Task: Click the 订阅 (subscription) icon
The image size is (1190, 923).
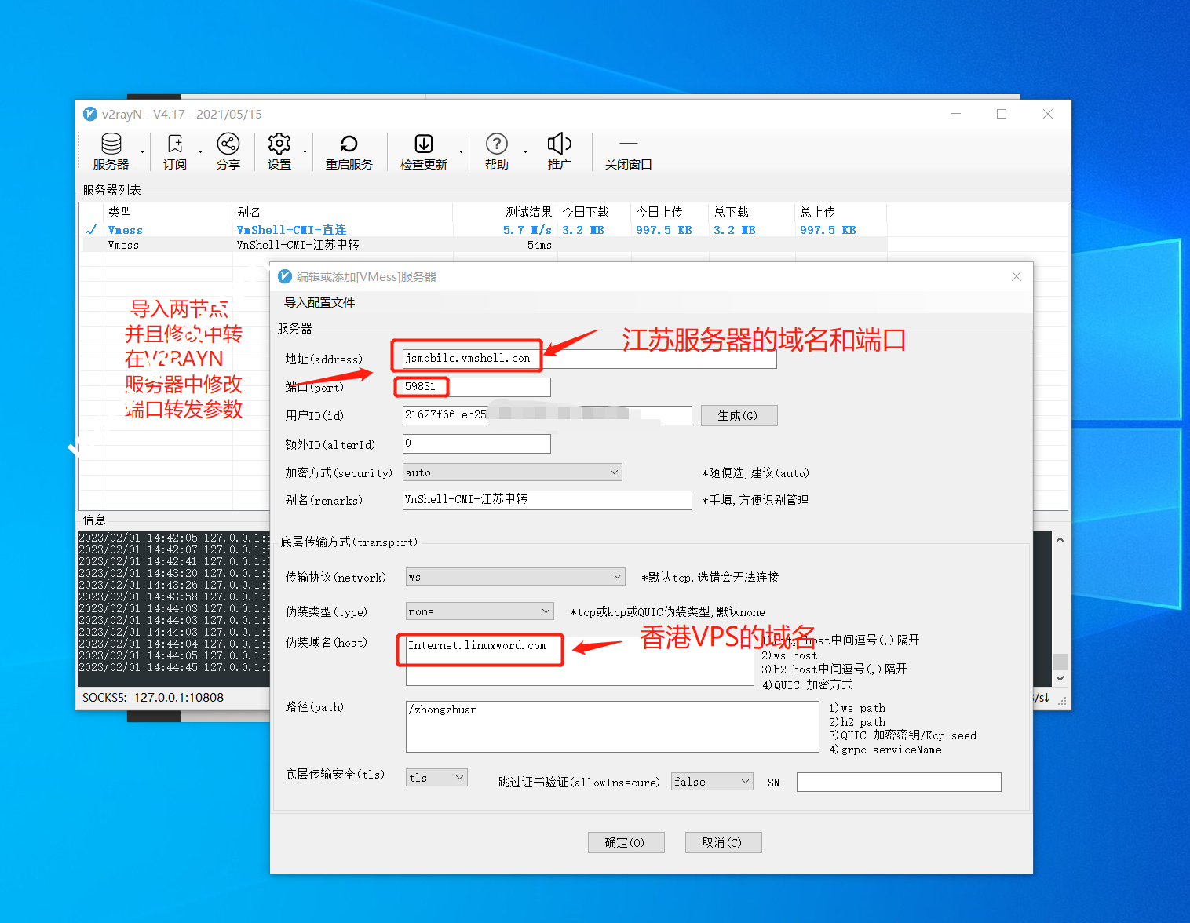Action: pyautogui.click(x=174, y=151)
